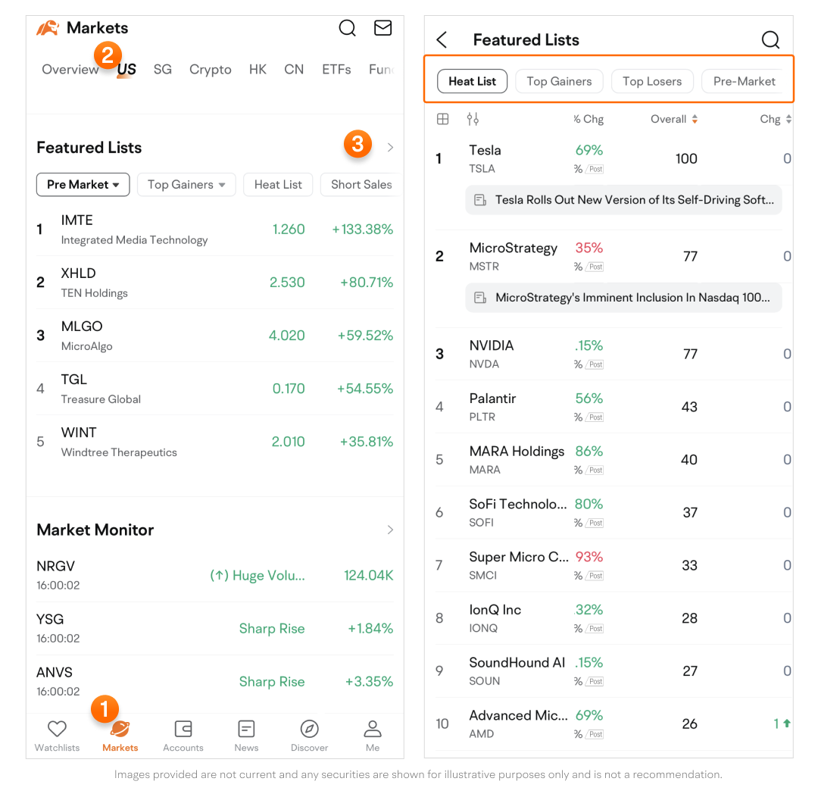818x797 pixels.
Task: Open the mail inbox icon
Action: pyautogui.click(x=383, y=28)
